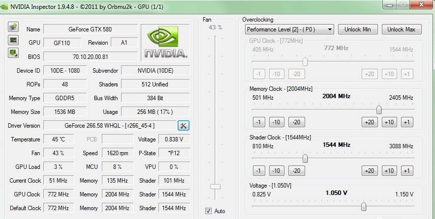Click GPU Clock -1 button
The height and width of the screenshot is (219, 435).
[259, 74]
